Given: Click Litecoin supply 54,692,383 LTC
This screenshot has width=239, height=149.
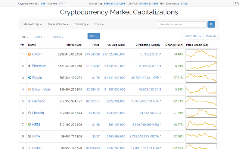Looking at the screenshot, I should coord(150,113).
